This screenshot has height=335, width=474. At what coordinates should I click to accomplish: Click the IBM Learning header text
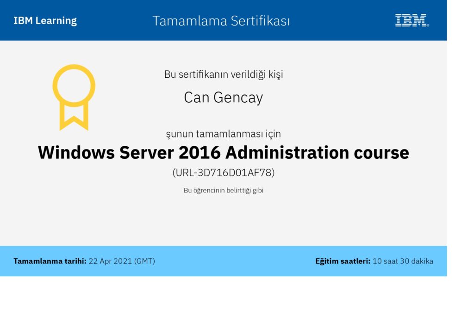point(45,20)
